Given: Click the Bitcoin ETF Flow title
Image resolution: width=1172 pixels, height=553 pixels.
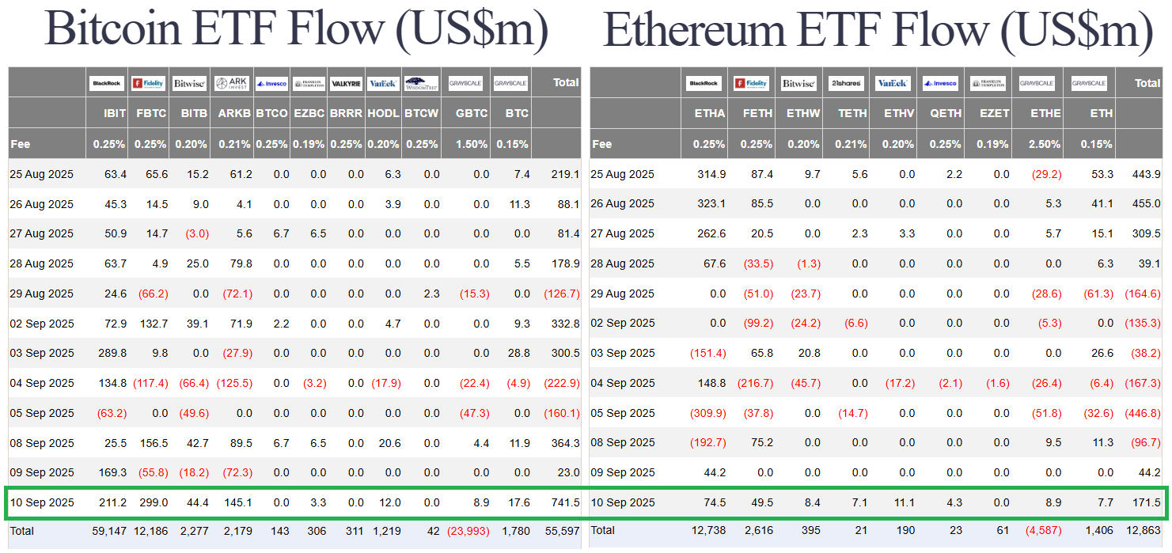Looking at the screenshot, I should tap(296, 30).
